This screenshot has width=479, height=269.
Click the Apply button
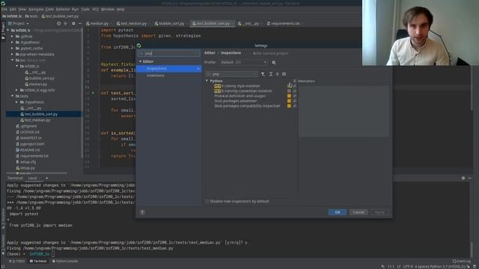click(379, 212)
